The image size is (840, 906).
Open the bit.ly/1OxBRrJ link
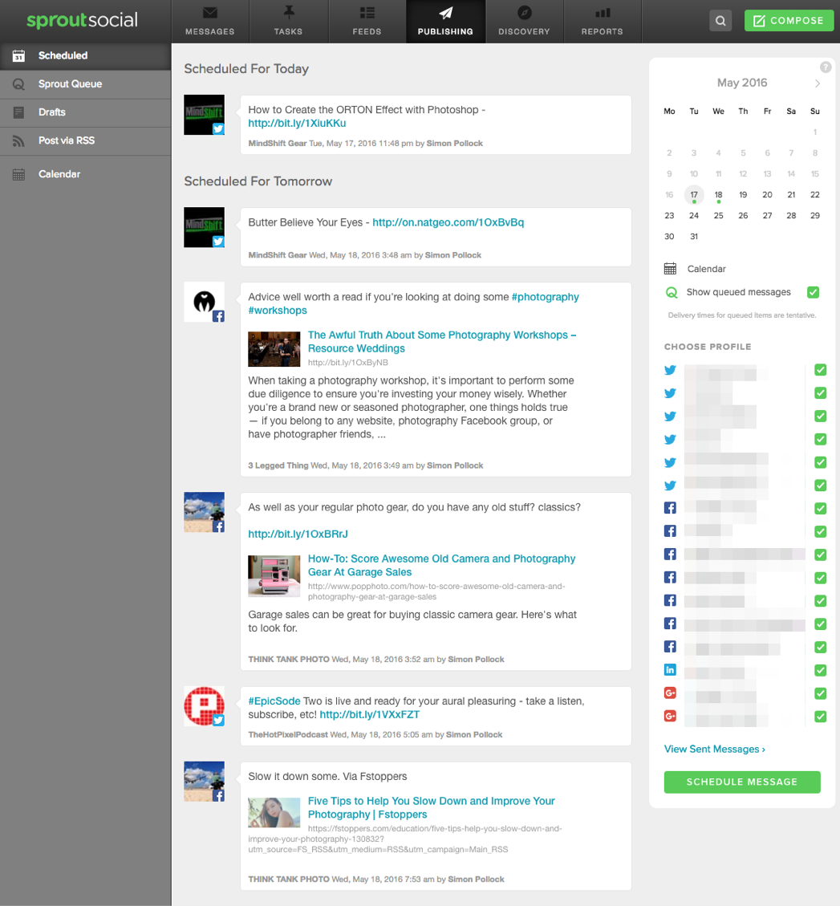point(298,534)
